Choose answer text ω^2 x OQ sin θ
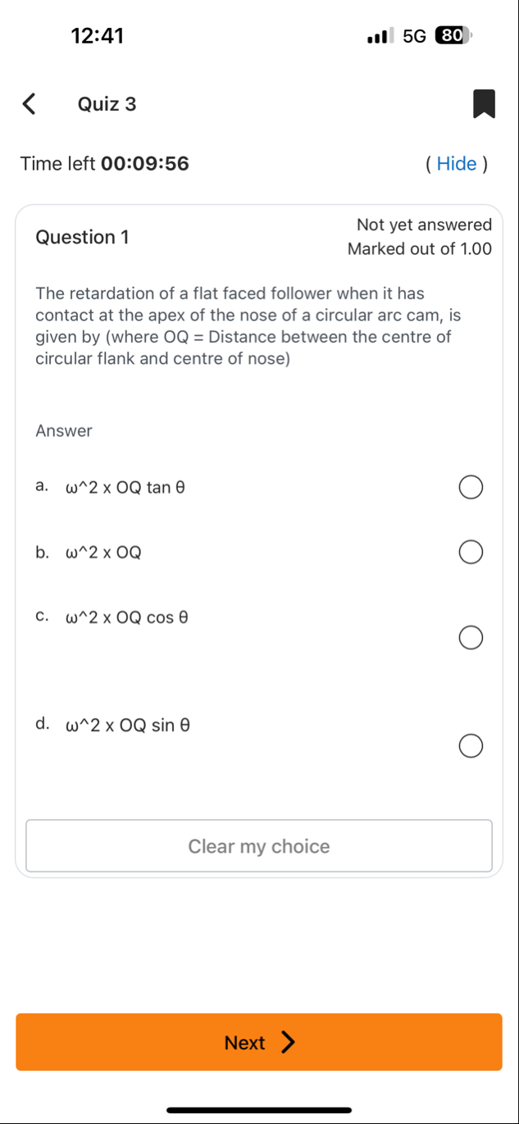Screen dimensions: 519x1124 [127, 726]
